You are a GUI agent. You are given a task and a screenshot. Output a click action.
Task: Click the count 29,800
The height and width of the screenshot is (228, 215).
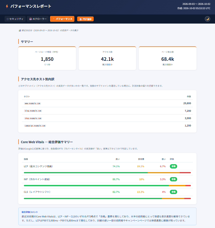187,103
